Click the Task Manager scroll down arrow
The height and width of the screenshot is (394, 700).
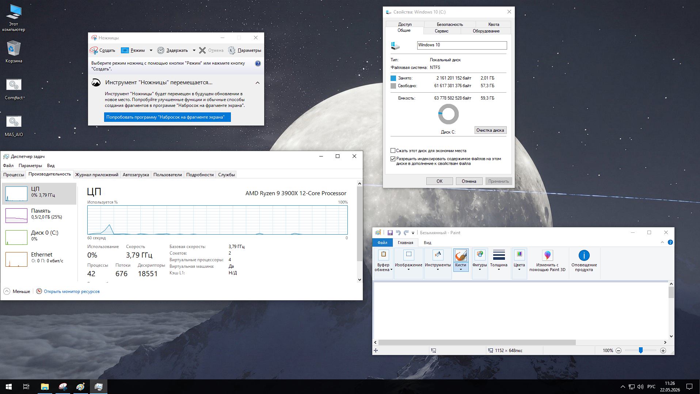[359, 280]
